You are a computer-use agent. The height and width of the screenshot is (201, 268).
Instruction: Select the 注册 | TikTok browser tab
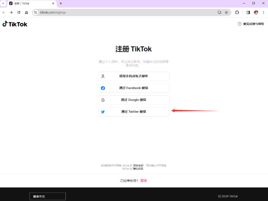32,3
